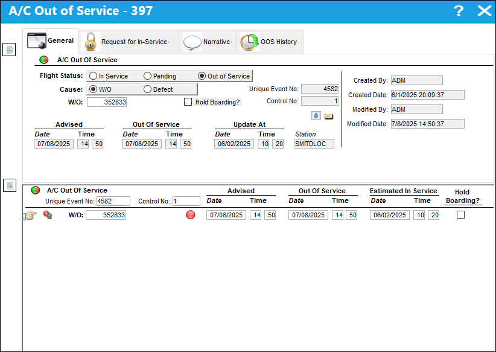Viewport: 496px width, 352px height.
Task: Click the Advised date field in General
Action: [54, 144]
